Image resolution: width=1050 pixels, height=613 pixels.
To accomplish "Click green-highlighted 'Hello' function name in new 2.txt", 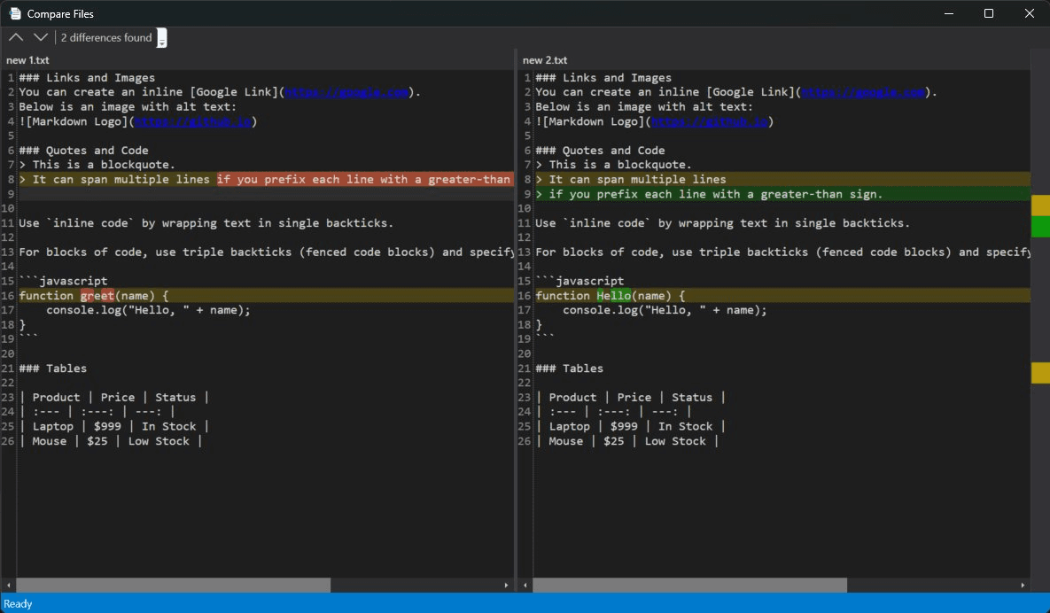I will (614, 295).
